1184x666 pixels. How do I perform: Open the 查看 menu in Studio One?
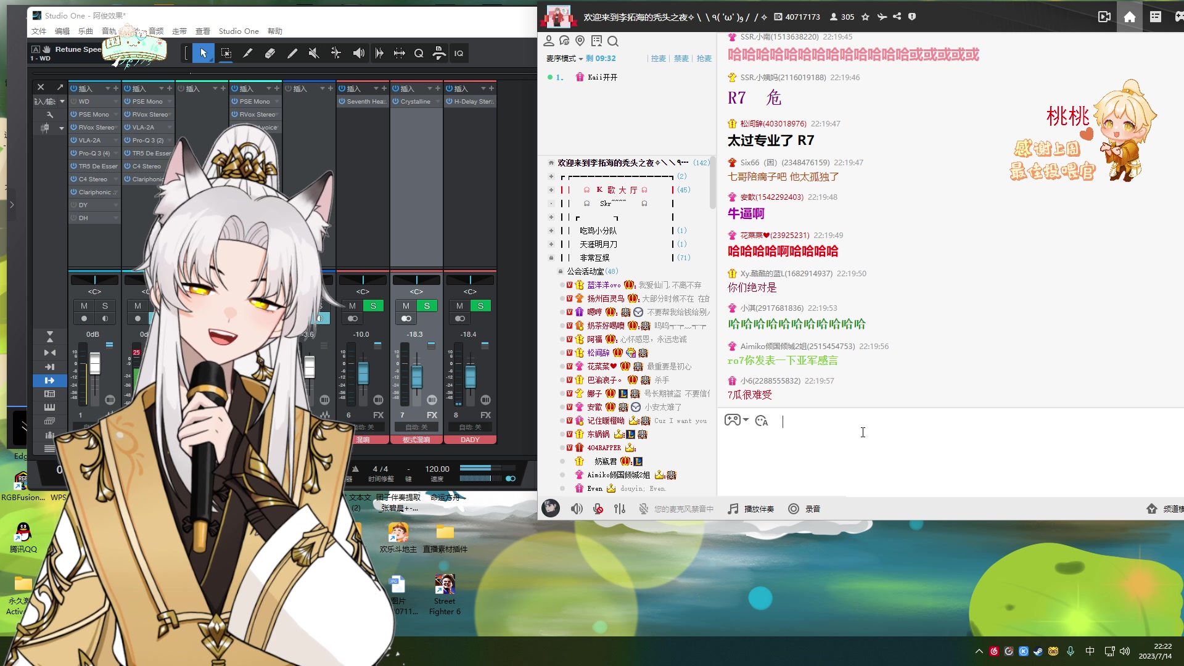click(203, 31)
